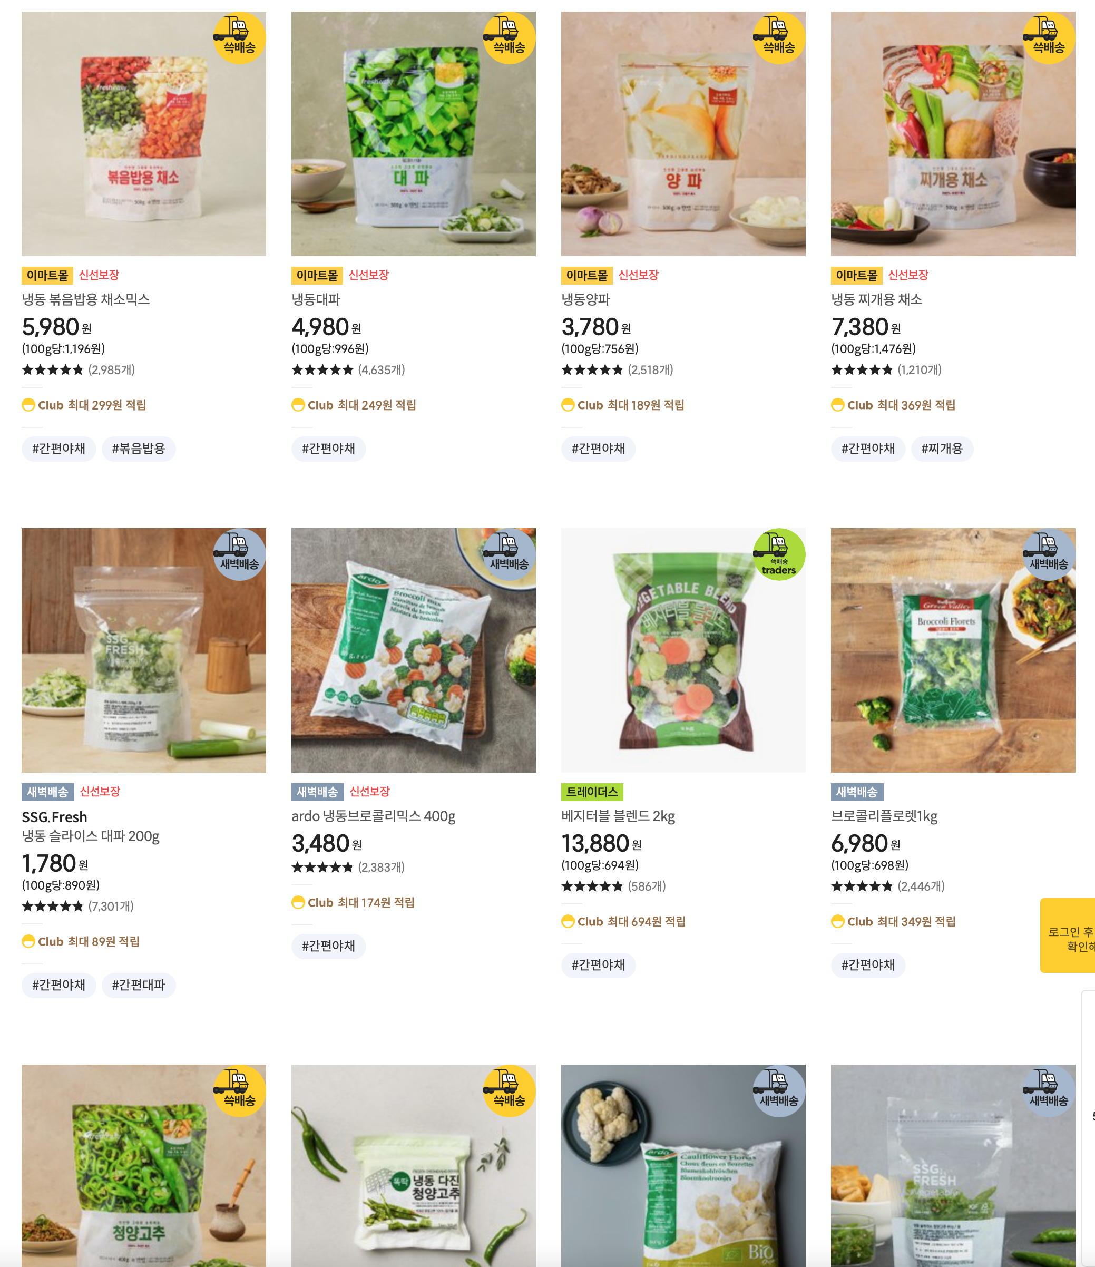The image size is (1095, 1267).
Task: Click the star rating under 냉동대파
Action: [x=322, y=369]
